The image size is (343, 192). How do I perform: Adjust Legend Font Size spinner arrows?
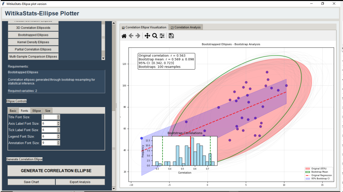coord(58,136)
